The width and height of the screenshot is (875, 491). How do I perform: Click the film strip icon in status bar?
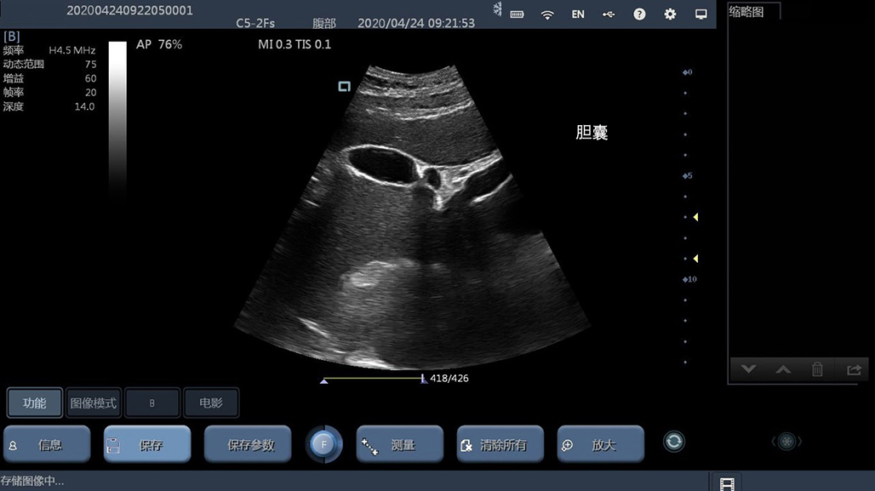[x=725, y=483]
